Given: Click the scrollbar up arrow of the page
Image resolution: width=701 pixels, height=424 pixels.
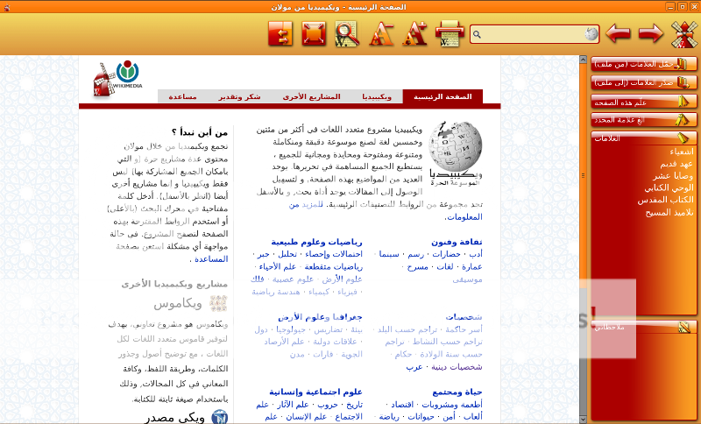Looking at the screenshot, I should [583, 59].
